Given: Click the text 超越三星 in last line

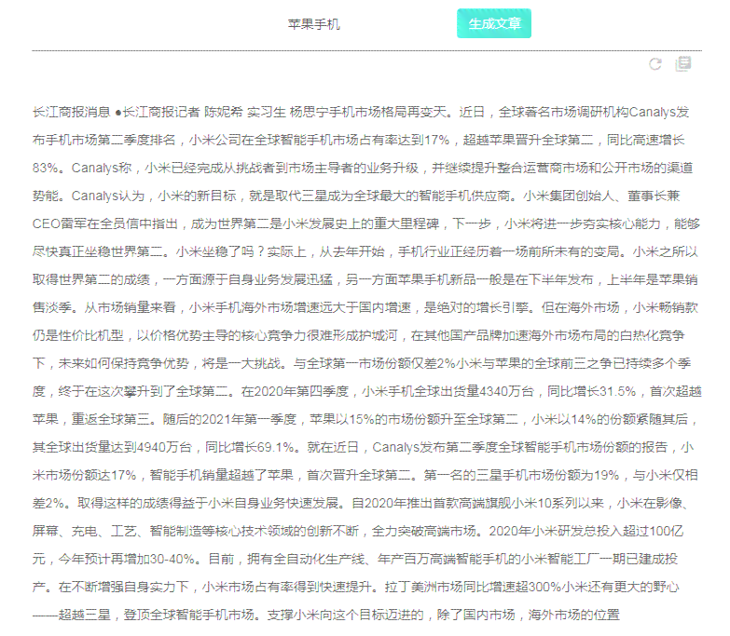Looking at the screenshot, I should coord(85,615).
